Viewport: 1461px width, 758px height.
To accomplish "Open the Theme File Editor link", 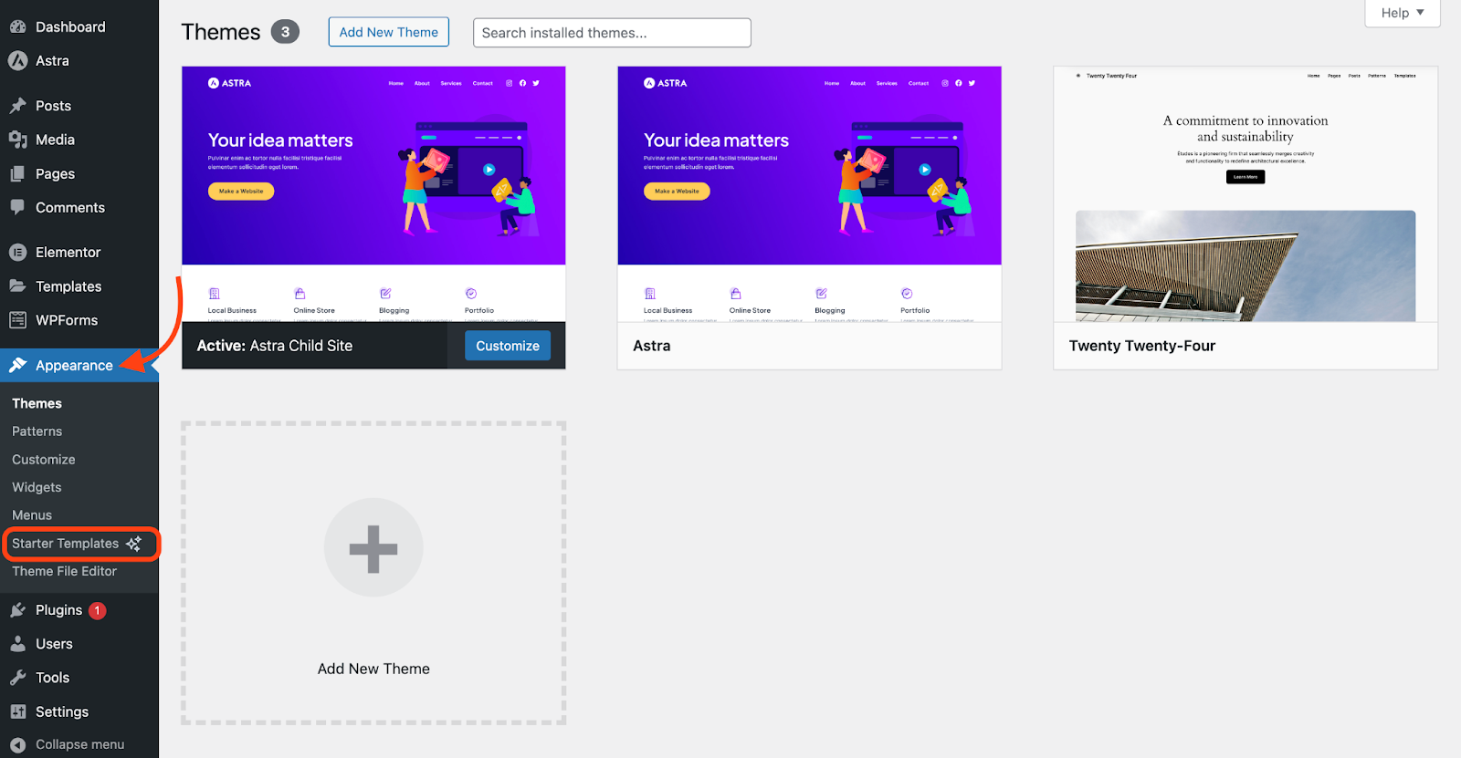I will (64, 571).
